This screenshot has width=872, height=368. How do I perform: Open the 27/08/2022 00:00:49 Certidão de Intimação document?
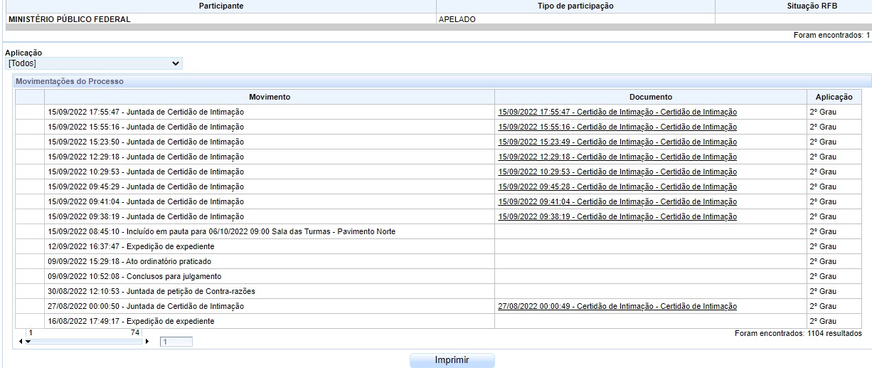point(617,307)
